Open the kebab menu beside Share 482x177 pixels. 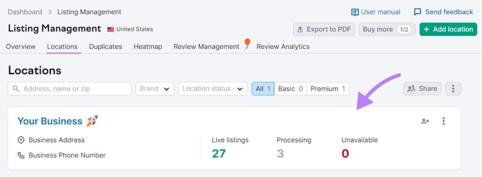pos(453,89)
